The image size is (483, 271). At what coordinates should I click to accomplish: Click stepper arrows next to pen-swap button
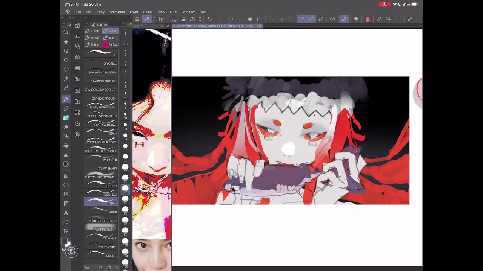(x=154, y=19)
